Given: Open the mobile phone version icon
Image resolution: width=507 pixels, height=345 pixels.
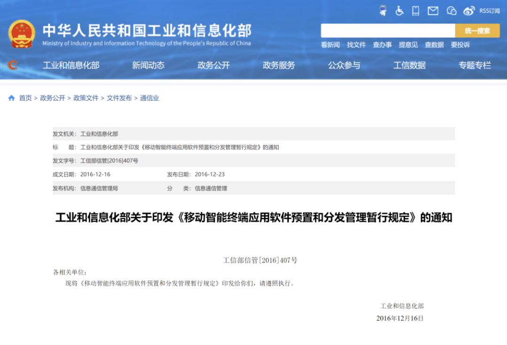Looking at the screenshot, I should [x=416, y=11].
